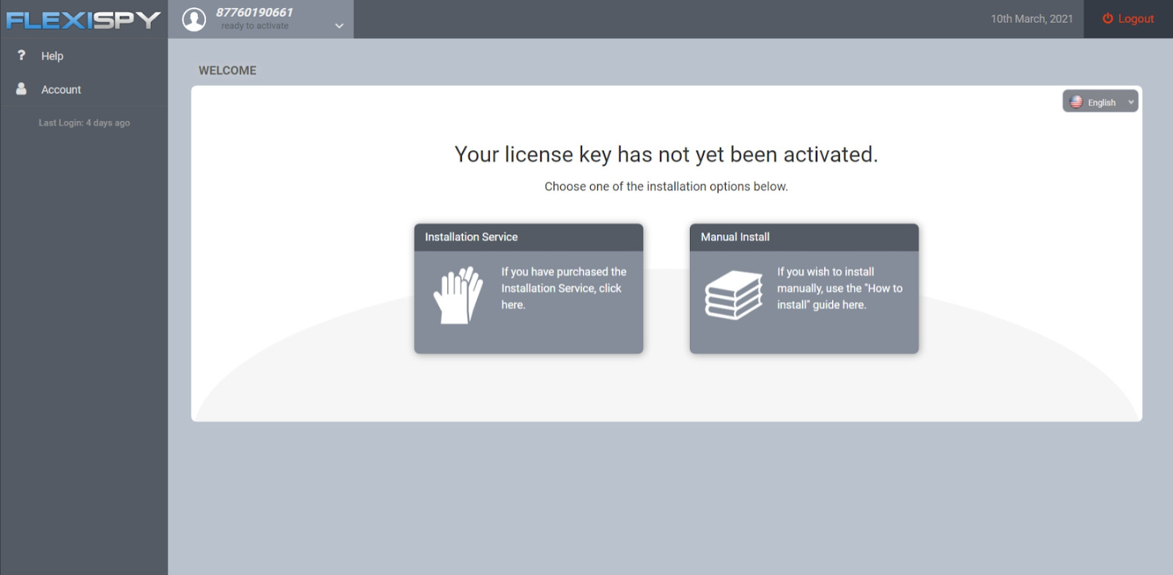The height and width of the screenshot is (575, 1173).
Task: Click the license number 87760190661
Action: click(254, 12)
